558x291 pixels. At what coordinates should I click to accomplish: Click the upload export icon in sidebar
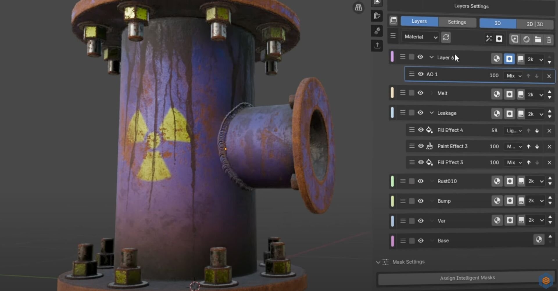tap(377, 46)
